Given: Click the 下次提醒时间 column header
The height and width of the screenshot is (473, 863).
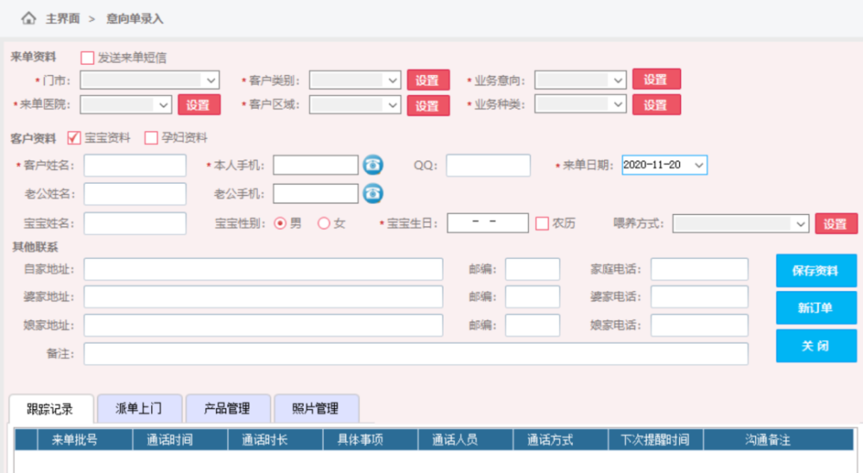Looking at the screenshot, I should coord(656,440).
